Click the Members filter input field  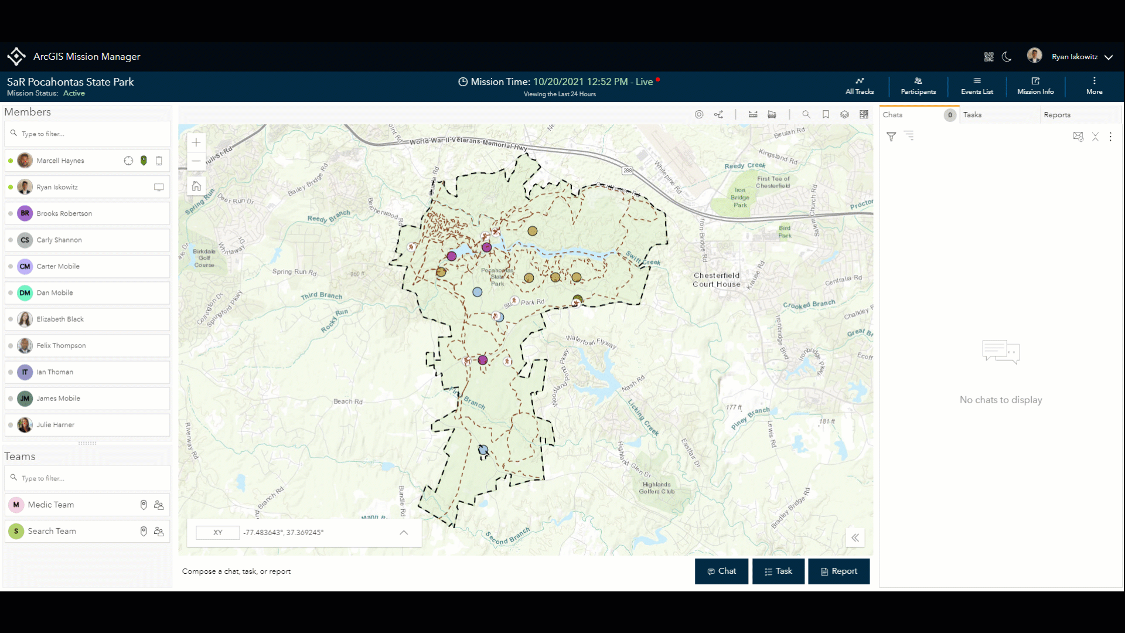[x=88, y=134]
